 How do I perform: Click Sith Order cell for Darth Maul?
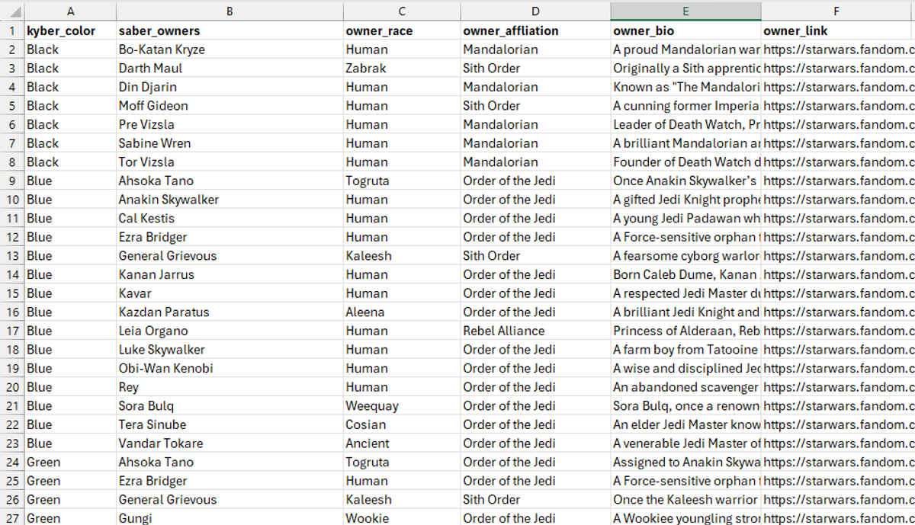535,69
